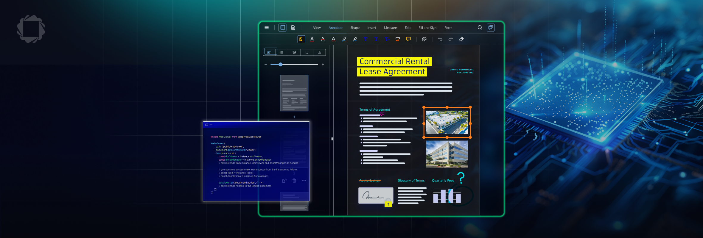The width and height of the screenshot is (703, 238).
Task: Select the free-hand highlighter tool
Action: (355, 39)
